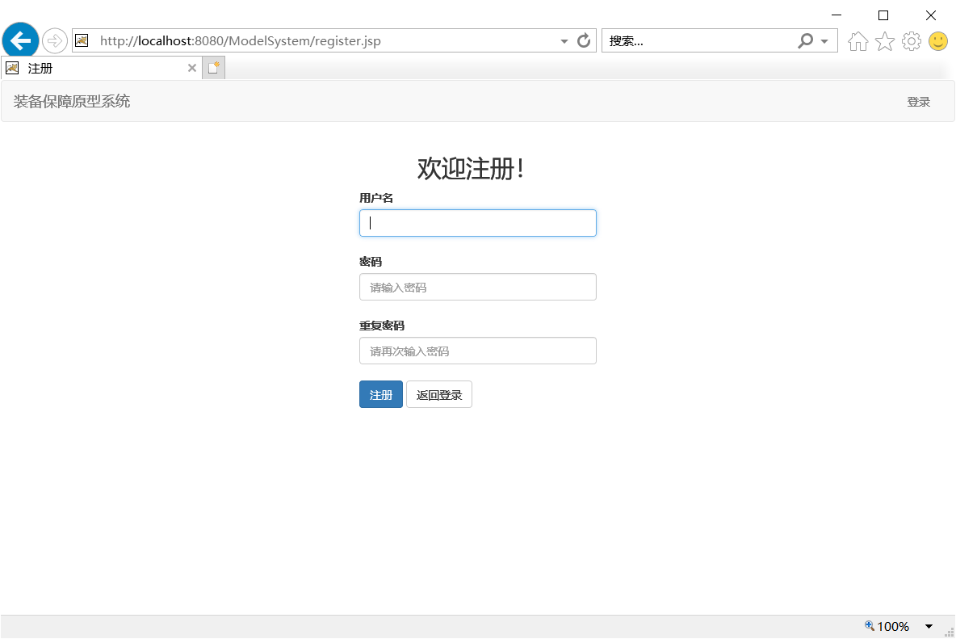Click the zoom magnifier in the status bar

click(868, 625)
